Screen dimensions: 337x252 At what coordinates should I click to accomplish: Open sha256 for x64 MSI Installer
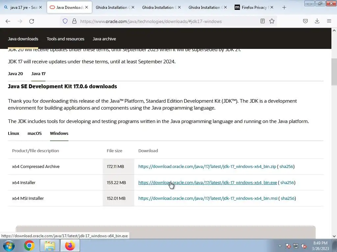tap(288, 199)
